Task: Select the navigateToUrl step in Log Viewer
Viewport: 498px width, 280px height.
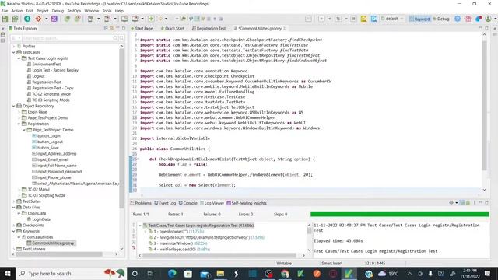Action: click(206, 237)
